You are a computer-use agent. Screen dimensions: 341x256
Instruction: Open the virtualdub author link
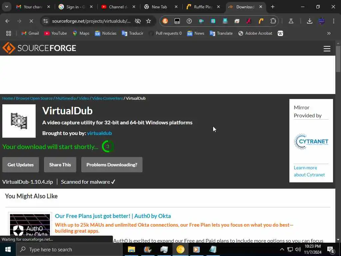pyautogui.click(x=99, y=133)
